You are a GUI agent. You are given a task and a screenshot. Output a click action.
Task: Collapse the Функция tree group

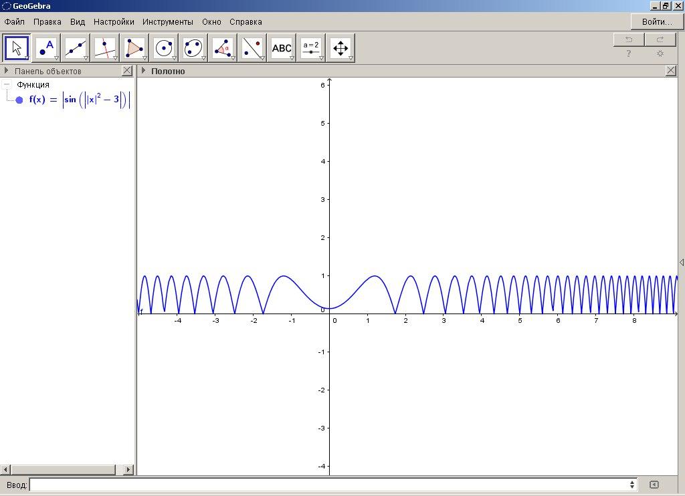point(7,84)
